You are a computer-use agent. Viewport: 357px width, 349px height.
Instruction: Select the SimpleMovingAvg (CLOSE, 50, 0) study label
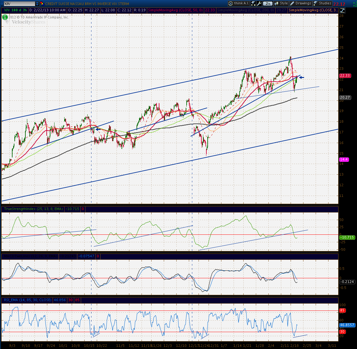point(175,10)
